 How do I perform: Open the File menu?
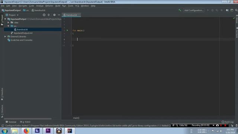click(x=3, y=6)
